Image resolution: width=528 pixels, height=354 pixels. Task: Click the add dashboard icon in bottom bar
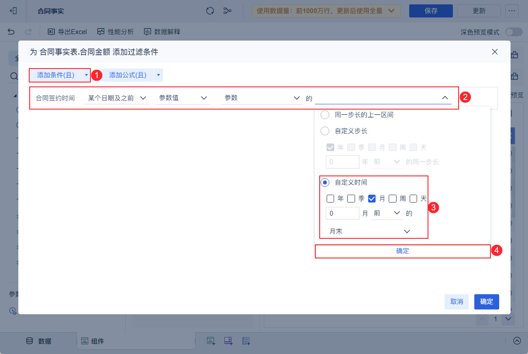[x=228, y=341]
